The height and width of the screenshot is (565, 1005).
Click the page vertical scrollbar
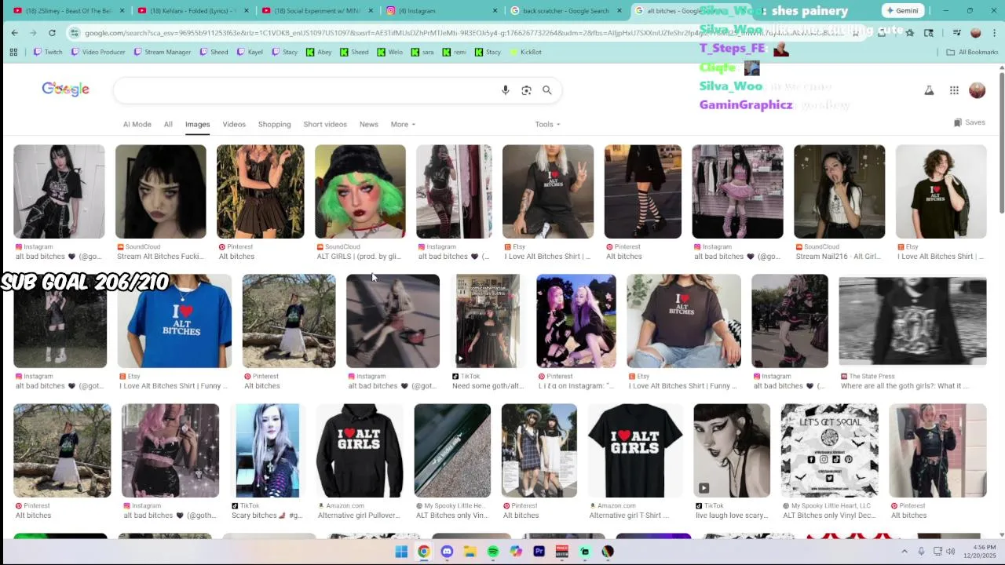1001,141
